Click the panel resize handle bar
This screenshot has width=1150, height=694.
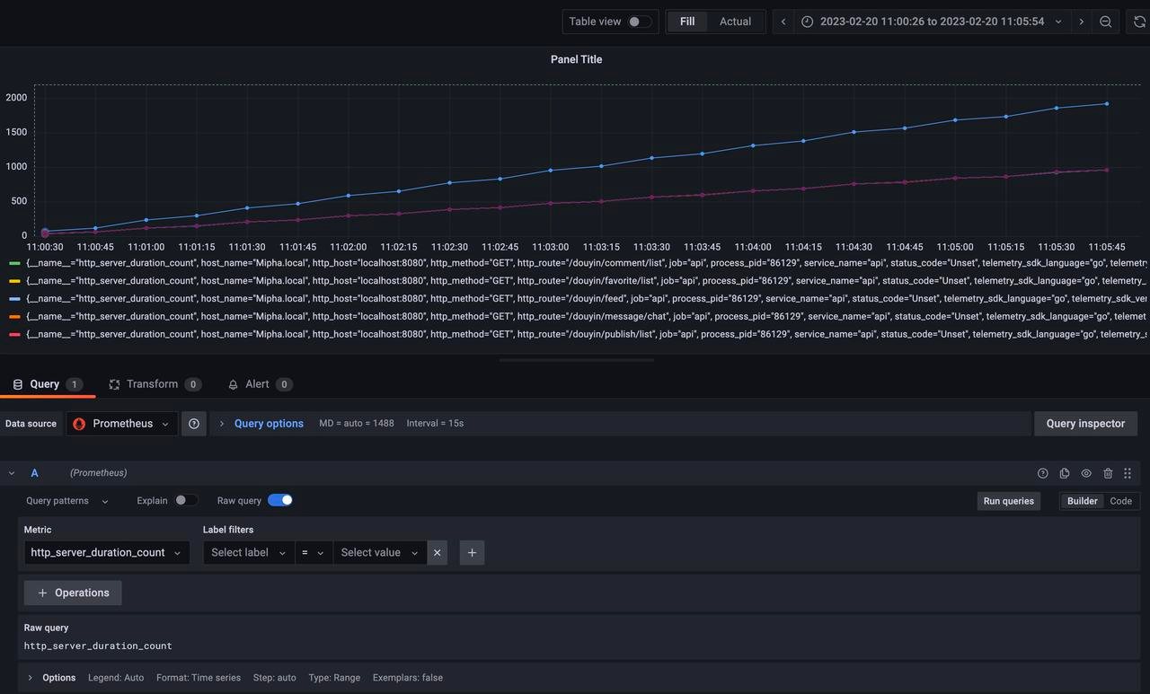point(575,360)
